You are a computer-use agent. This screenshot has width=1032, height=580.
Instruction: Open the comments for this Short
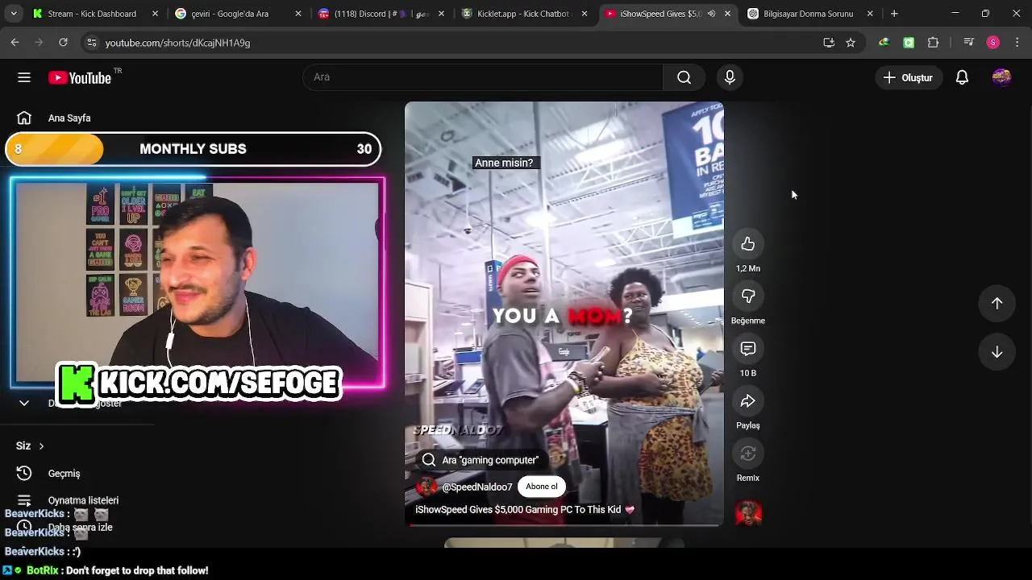coord(748,349)
